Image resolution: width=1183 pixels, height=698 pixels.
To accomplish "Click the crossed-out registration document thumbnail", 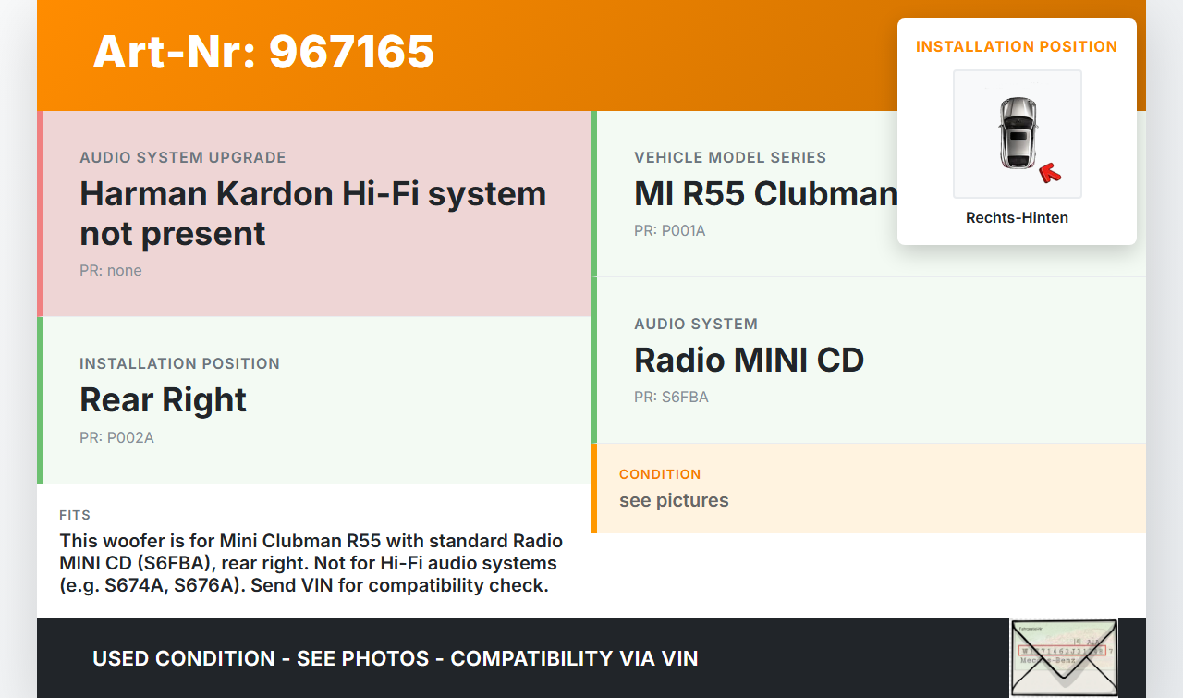I will pyautogui.click(x=1064, y=657).
